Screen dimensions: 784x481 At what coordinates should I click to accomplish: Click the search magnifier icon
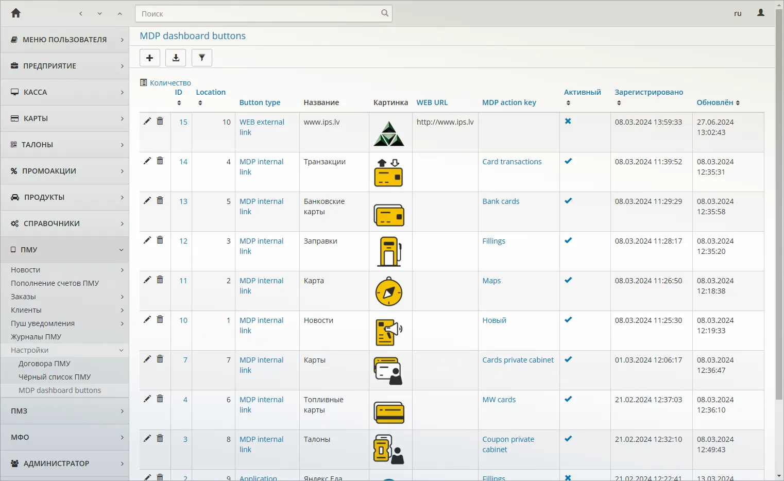pos(385,13)
